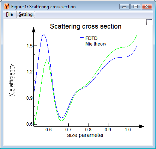Viewport: 156px width, 149px height.
Task: Click the window title text Figure 1
Action: pos(19,7)
